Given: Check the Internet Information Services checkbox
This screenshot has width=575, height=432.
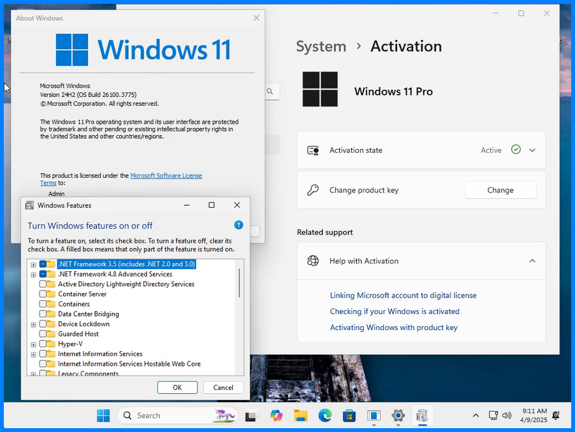Looking at the screenshot, I should [x=43, y=354].
